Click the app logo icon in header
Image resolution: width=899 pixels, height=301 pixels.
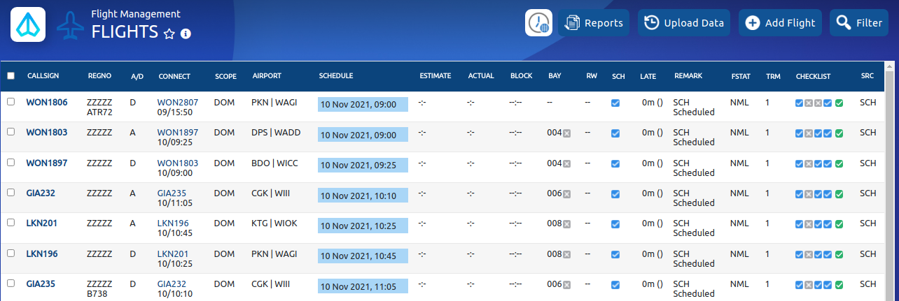(x=28, y=24)
